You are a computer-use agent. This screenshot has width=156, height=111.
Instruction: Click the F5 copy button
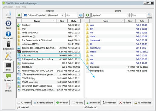[x=78, y=103]
